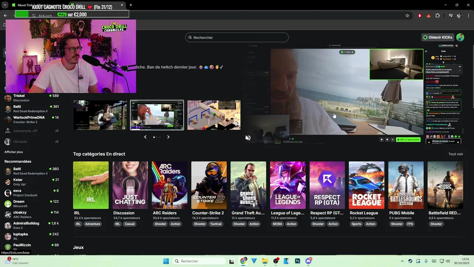This screenshot has width=474, height=267.
Task: Show next featured stream in carousel
Action: pos(168,137)
